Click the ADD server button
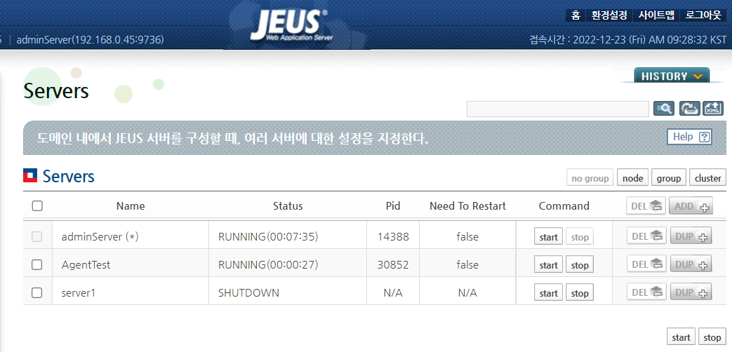 tap(690, 206)
